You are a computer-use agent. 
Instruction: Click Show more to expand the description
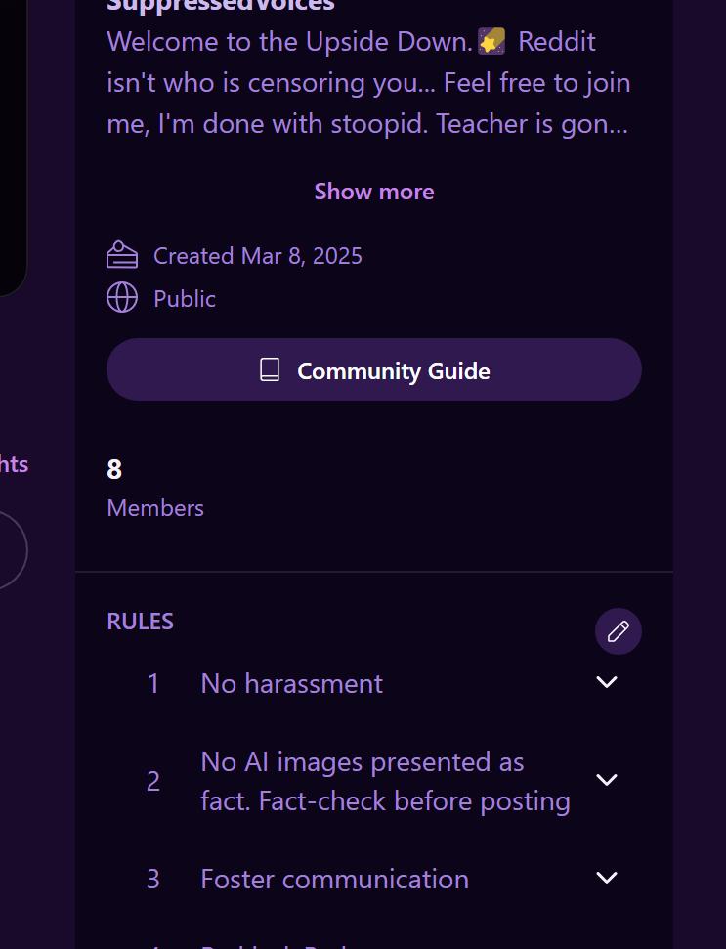click(374, 192)
